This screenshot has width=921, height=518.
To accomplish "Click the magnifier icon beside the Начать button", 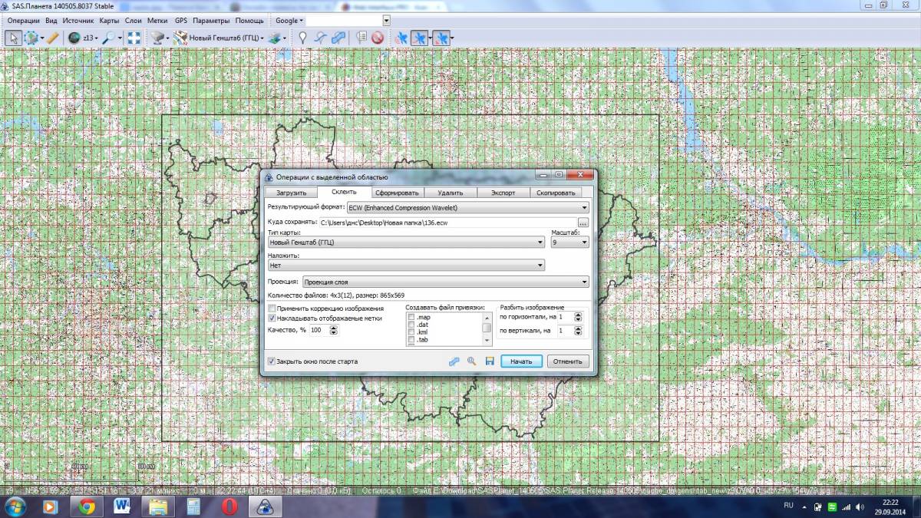I will point(471,361).
